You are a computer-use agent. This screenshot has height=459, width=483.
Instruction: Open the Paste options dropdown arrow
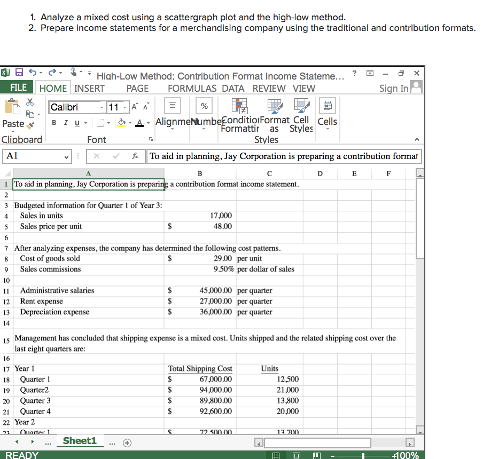(x=13, y=132)
